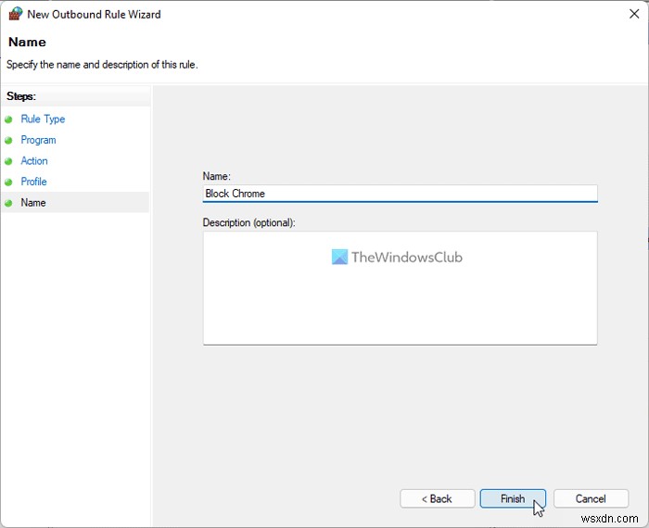Click green bullet next to Rule Type
This screenshot has width=649, height=528.
click(x=8, y=119)
